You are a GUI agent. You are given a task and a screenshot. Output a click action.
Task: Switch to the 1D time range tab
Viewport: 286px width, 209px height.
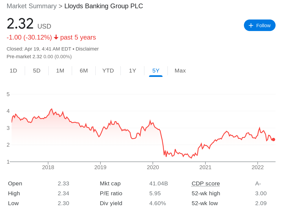click(13, 71)
